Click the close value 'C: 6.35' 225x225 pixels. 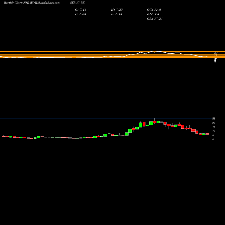(81, 14)
